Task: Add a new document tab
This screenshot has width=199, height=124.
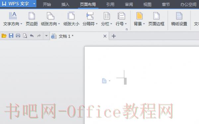Action: (x=113, y=36)
